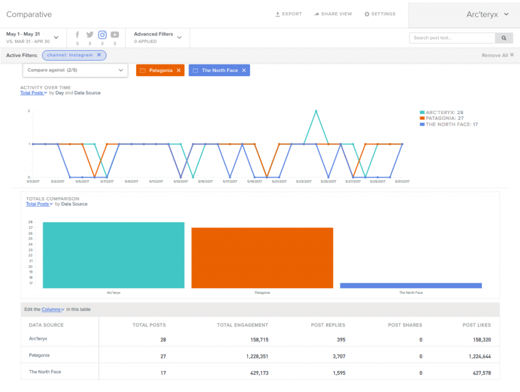Click The North Face comparison tag

tap(219, 70)
